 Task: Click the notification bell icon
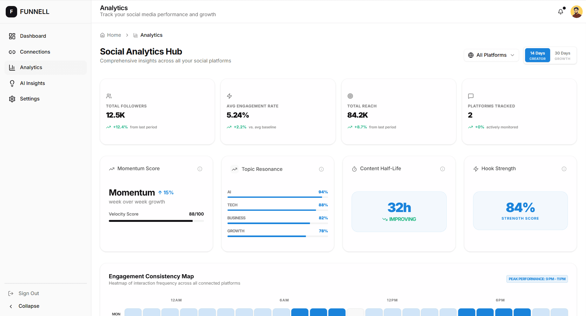560,11
